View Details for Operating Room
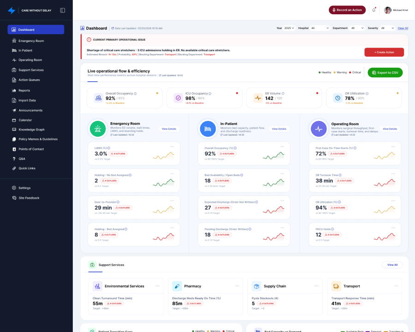Viewport: 415px width, 332px height. [390, 129]
